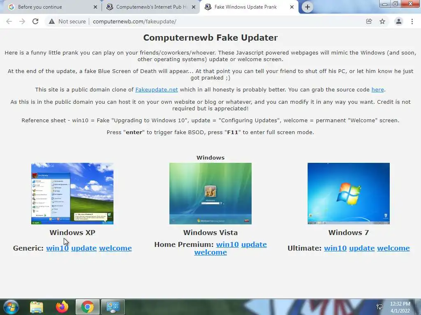Switch to the Before you continue tab
This screenshot has width=421, height=315.
pyautogui.click(x=51, y=7)
